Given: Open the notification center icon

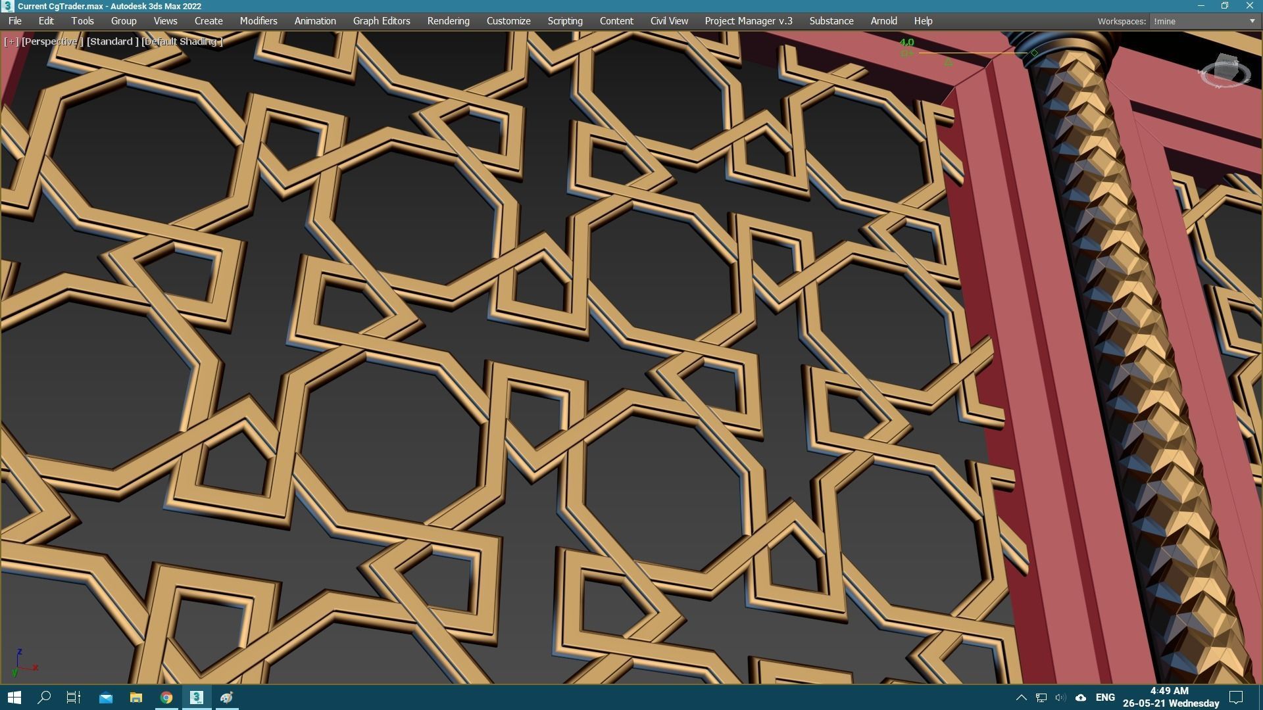Looking at the screenshot, I should coord(1236,698).
